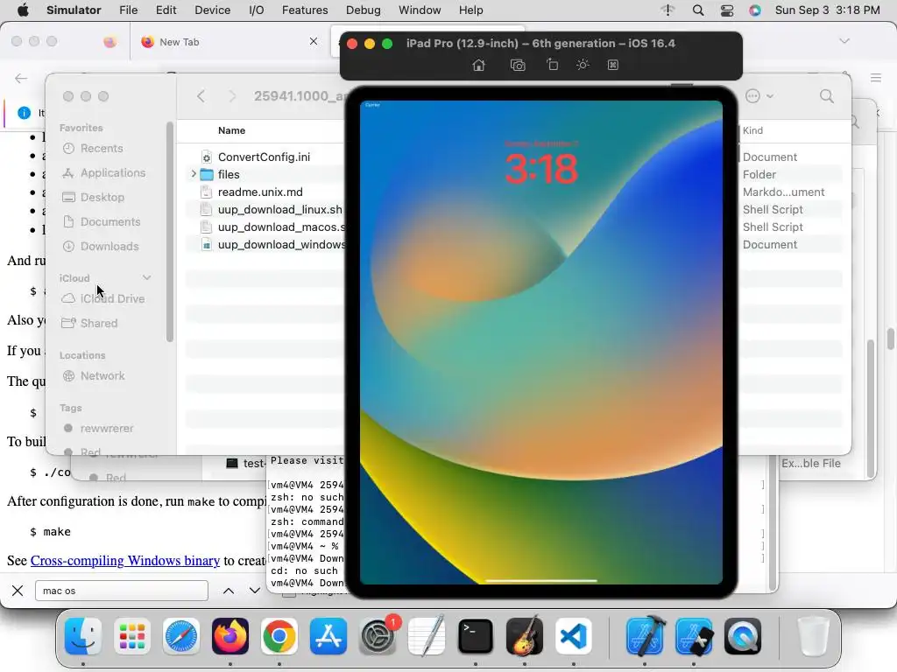Screen dimensions: 897x672
Task: Open Visual Studio Code from the Dock
Action: point(574,636)
